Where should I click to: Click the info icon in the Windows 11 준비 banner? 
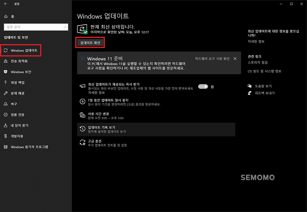(83, 58)
